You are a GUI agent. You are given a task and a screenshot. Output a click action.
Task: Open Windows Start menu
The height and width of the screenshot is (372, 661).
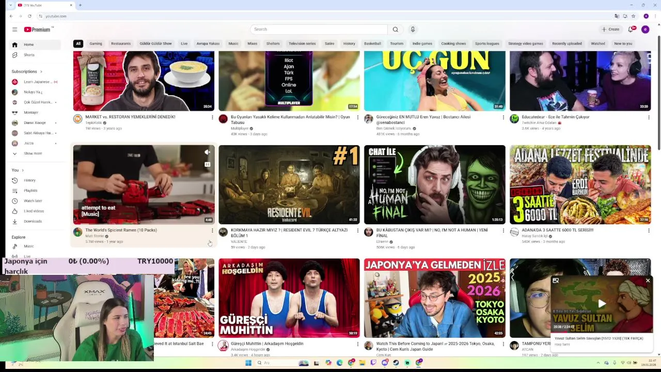pyautogui.click(x=248, y=363)
